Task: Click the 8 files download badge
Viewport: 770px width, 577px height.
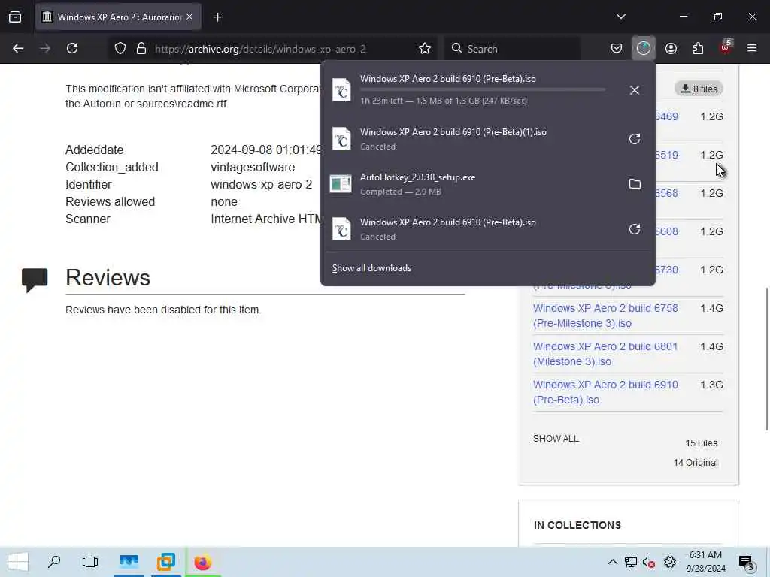Action: (699, 89)
